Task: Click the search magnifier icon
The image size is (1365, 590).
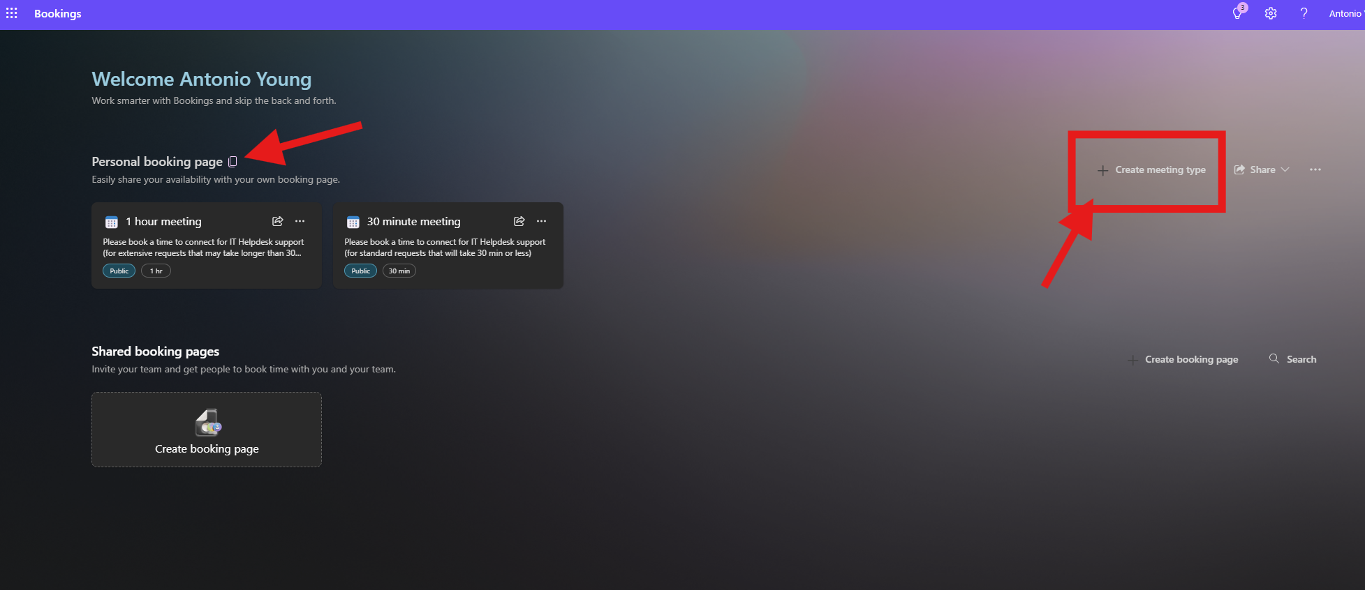Action: [1274, 358]
